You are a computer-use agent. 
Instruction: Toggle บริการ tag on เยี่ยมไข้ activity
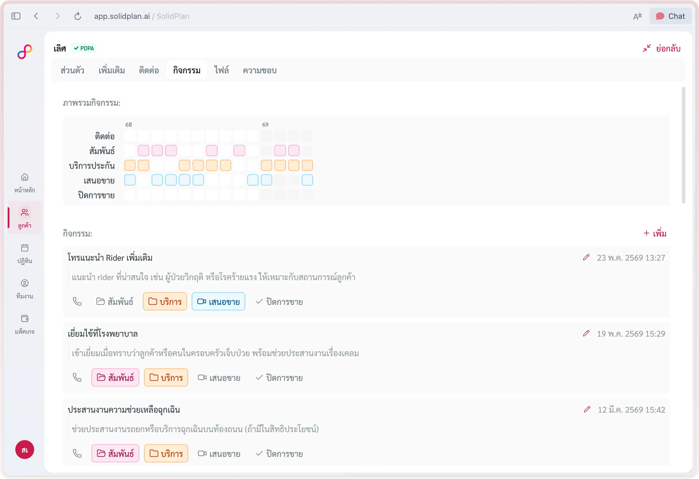point(166,377)
